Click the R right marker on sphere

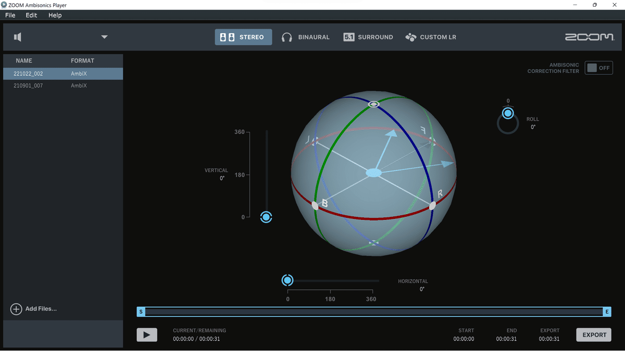click(x=432, y=205)
